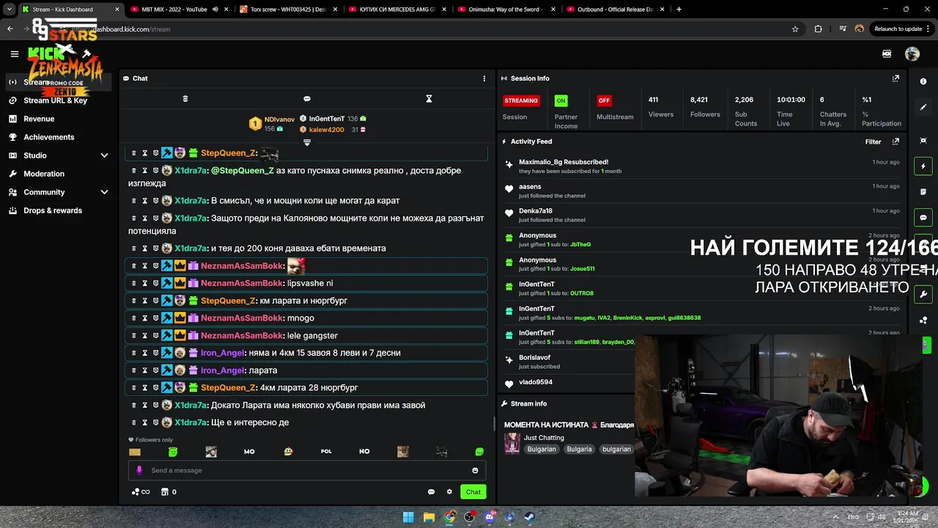
Task: Click the dashboard icon left of avatar
Action: coord(887,54)
